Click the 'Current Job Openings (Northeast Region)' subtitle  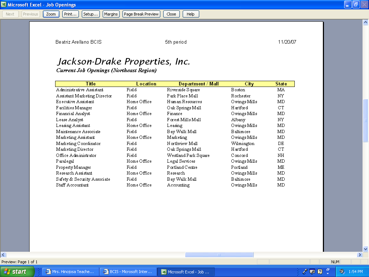(x=106, y=70)
